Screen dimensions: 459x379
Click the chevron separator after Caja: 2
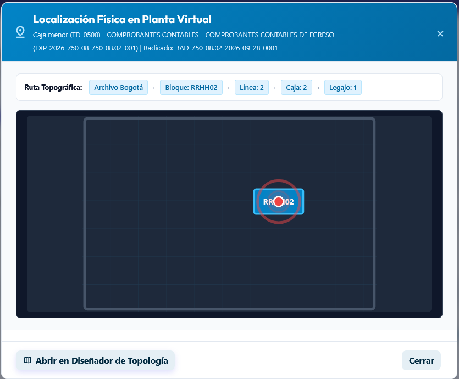pos(318,88)
